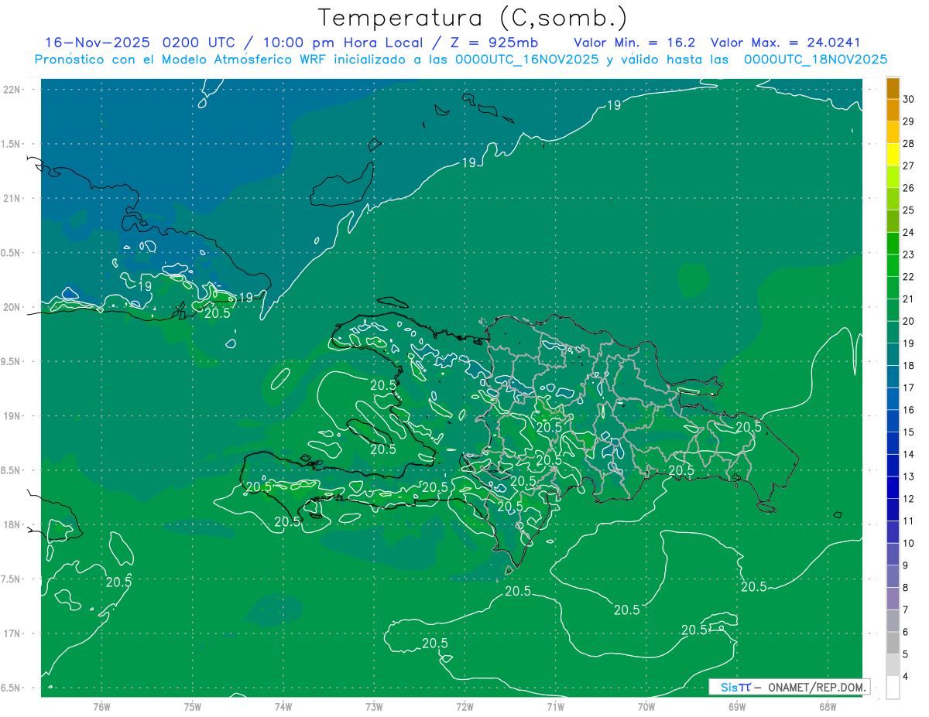Click the "22N" latitude axis label

click(x=12, y=89)
